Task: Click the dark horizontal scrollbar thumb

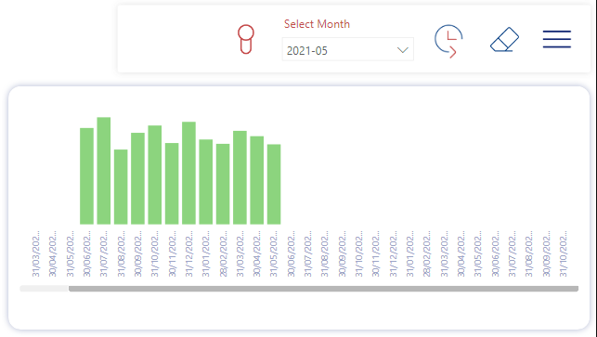Action: 323,289
